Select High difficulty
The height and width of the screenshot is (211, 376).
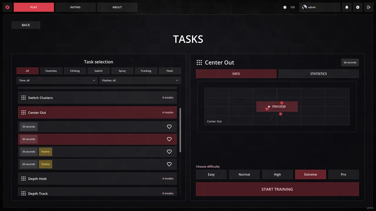277,174
